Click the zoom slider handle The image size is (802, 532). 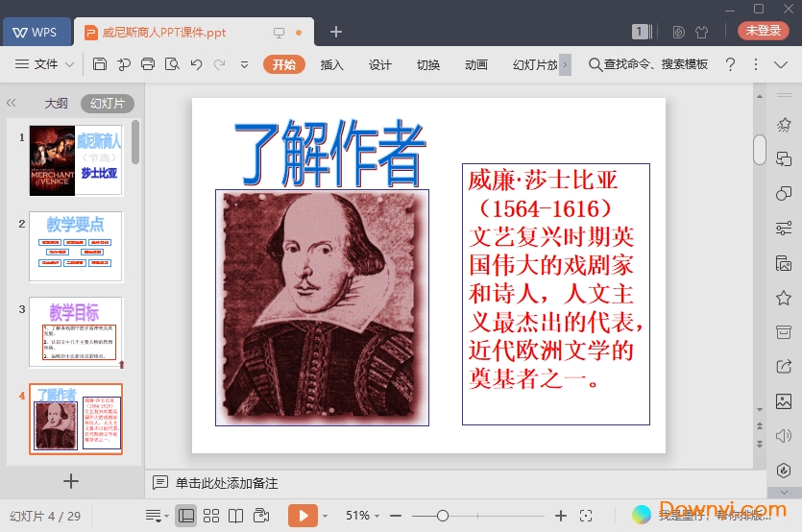point(442,516)
